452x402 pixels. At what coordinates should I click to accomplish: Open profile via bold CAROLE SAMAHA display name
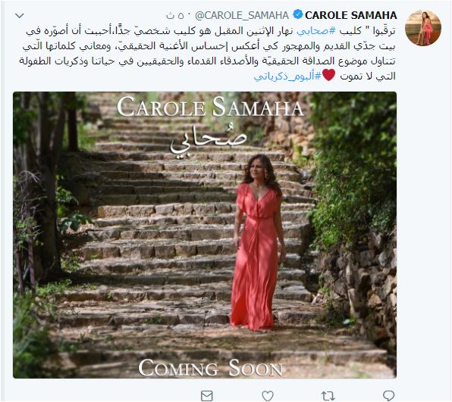351,15
